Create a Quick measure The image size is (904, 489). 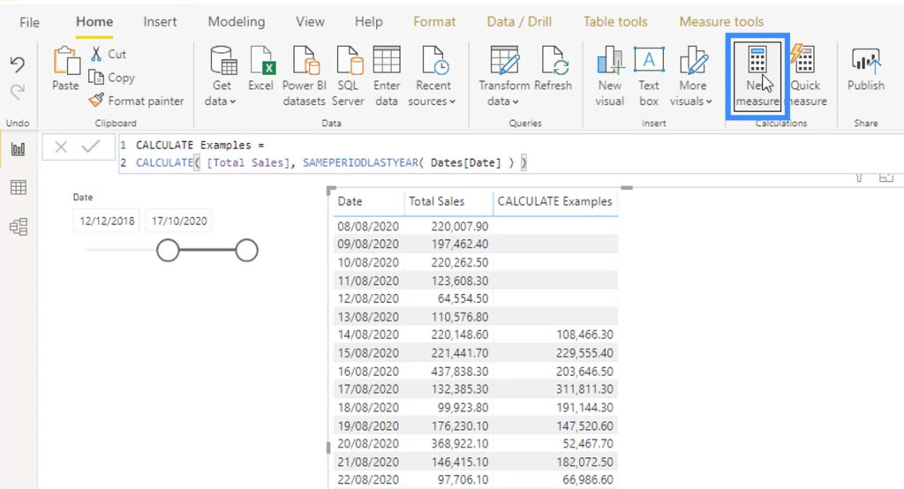tap(805, 77)
